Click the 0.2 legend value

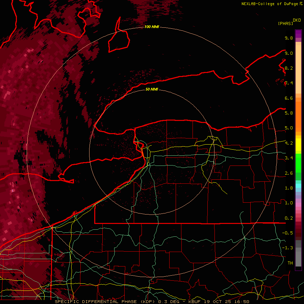click(x=289, y=218)
